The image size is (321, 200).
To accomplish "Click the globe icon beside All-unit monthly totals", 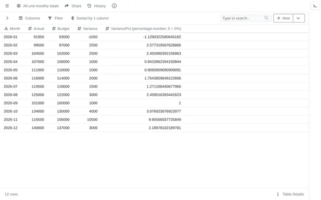I will tap(19, 6).
